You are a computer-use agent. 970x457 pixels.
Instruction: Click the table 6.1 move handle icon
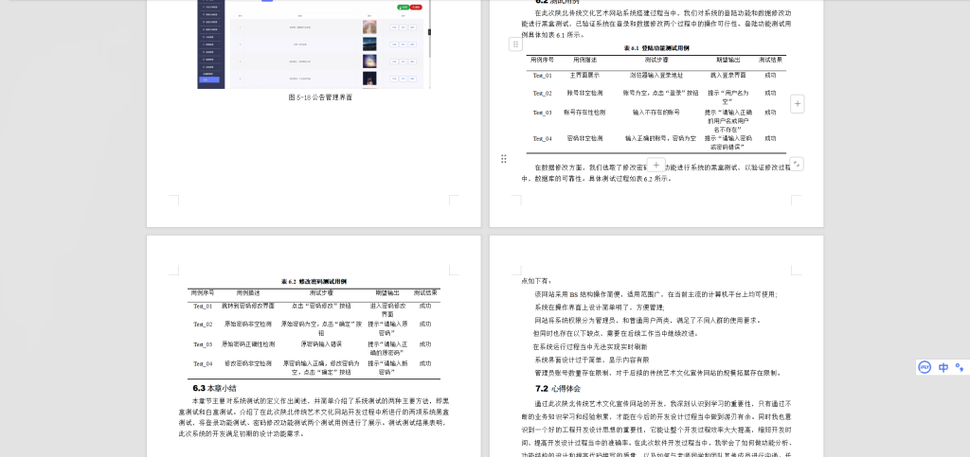(515, 44)
